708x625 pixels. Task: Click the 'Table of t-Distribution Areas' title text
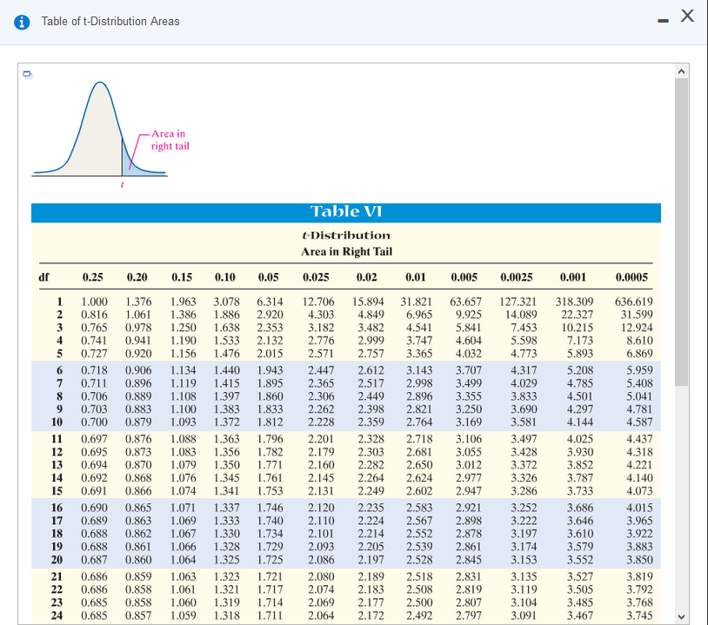coord(110,21)
